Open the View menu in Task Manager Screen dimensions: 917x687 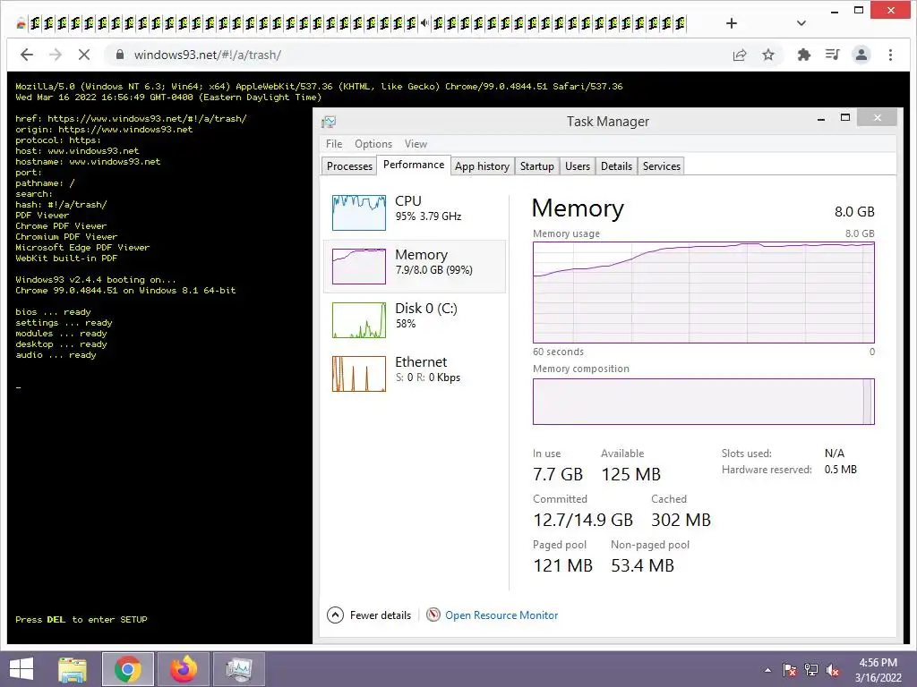pyautogui.click(x=416, y=144)
